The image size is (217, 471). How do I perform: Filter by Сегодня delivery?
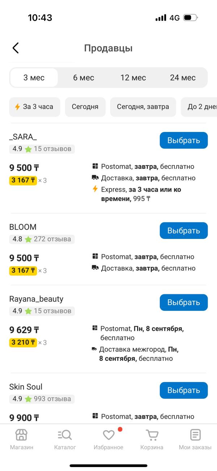click(x=85, y=107)
